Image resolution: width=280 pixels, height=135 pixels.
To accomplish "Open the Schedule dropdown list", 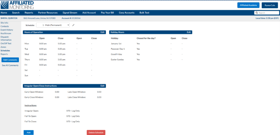I will coord(53,25).
